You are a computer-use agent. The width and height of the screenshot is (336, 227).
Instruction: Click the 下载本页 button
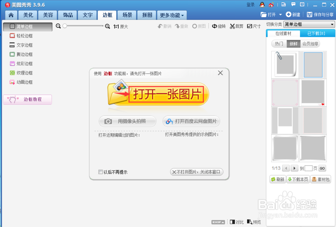[x=298, y=179]
